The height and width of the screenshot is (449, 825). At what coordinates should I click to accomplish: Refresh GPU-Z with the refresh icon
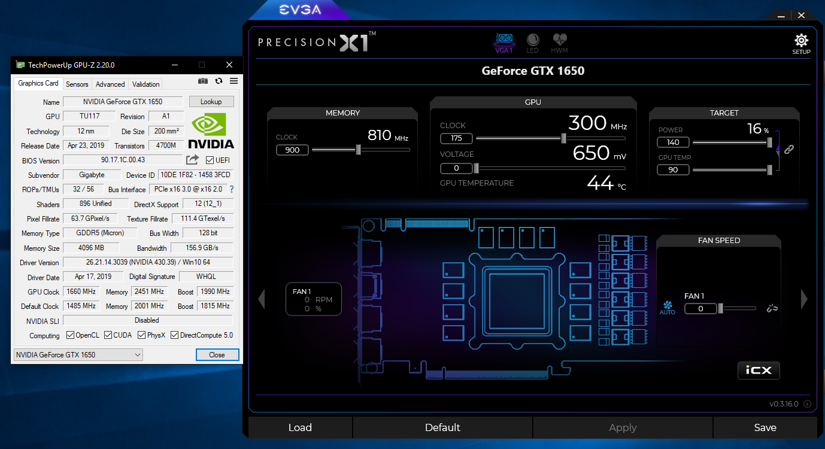pos(219,81)
